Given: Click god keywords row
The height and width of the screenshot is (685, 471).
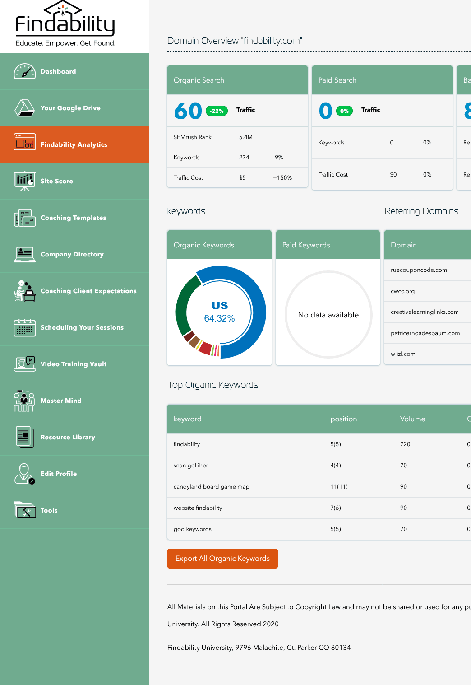Looking at the screenshot, I should (x=319, y=529).
